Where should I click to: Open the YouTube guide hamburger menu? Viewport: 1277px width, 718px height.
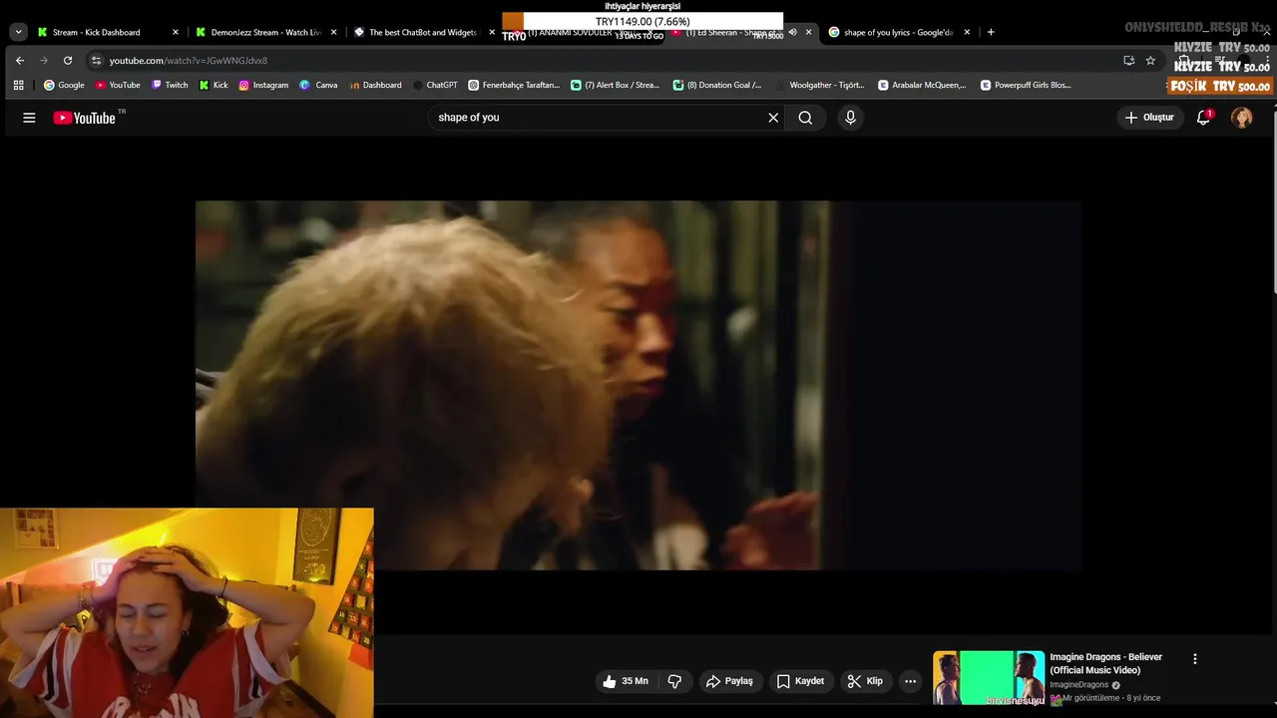[29, 118]
